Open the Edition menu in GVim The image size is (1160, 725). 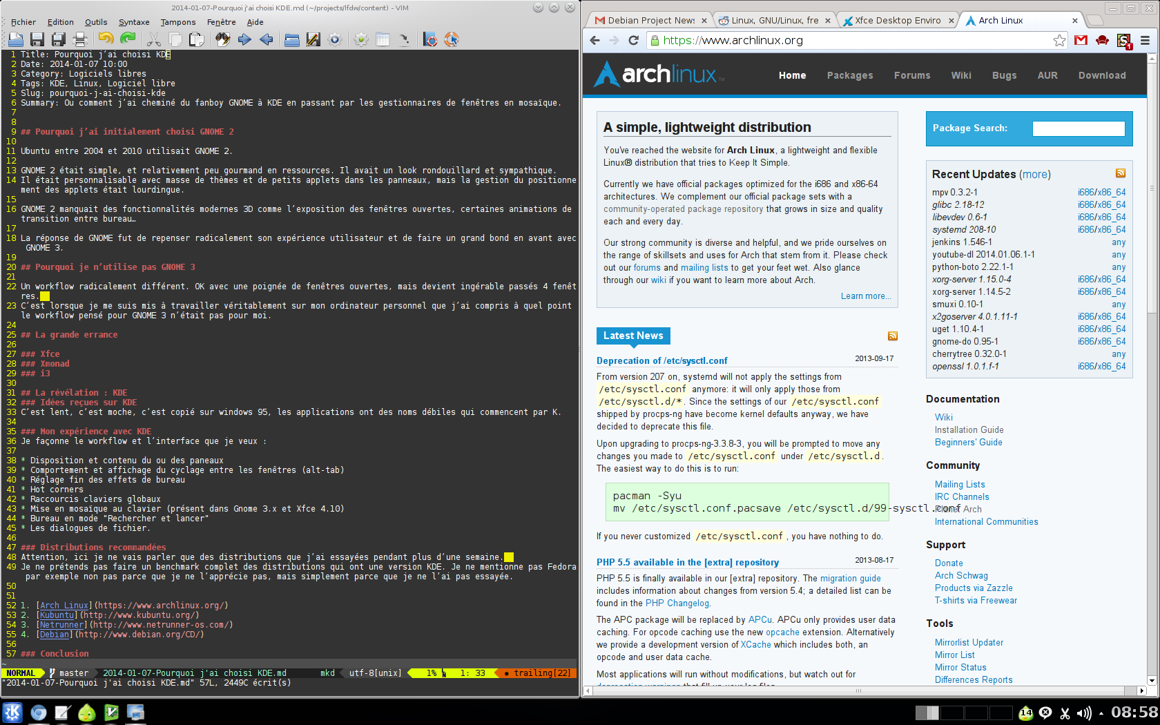click(60, 22)
